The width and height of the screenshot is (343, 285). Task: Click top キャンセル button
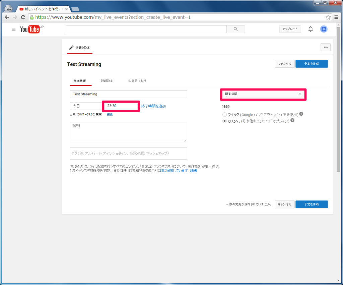pyautogui.click(x=284, y=64)
